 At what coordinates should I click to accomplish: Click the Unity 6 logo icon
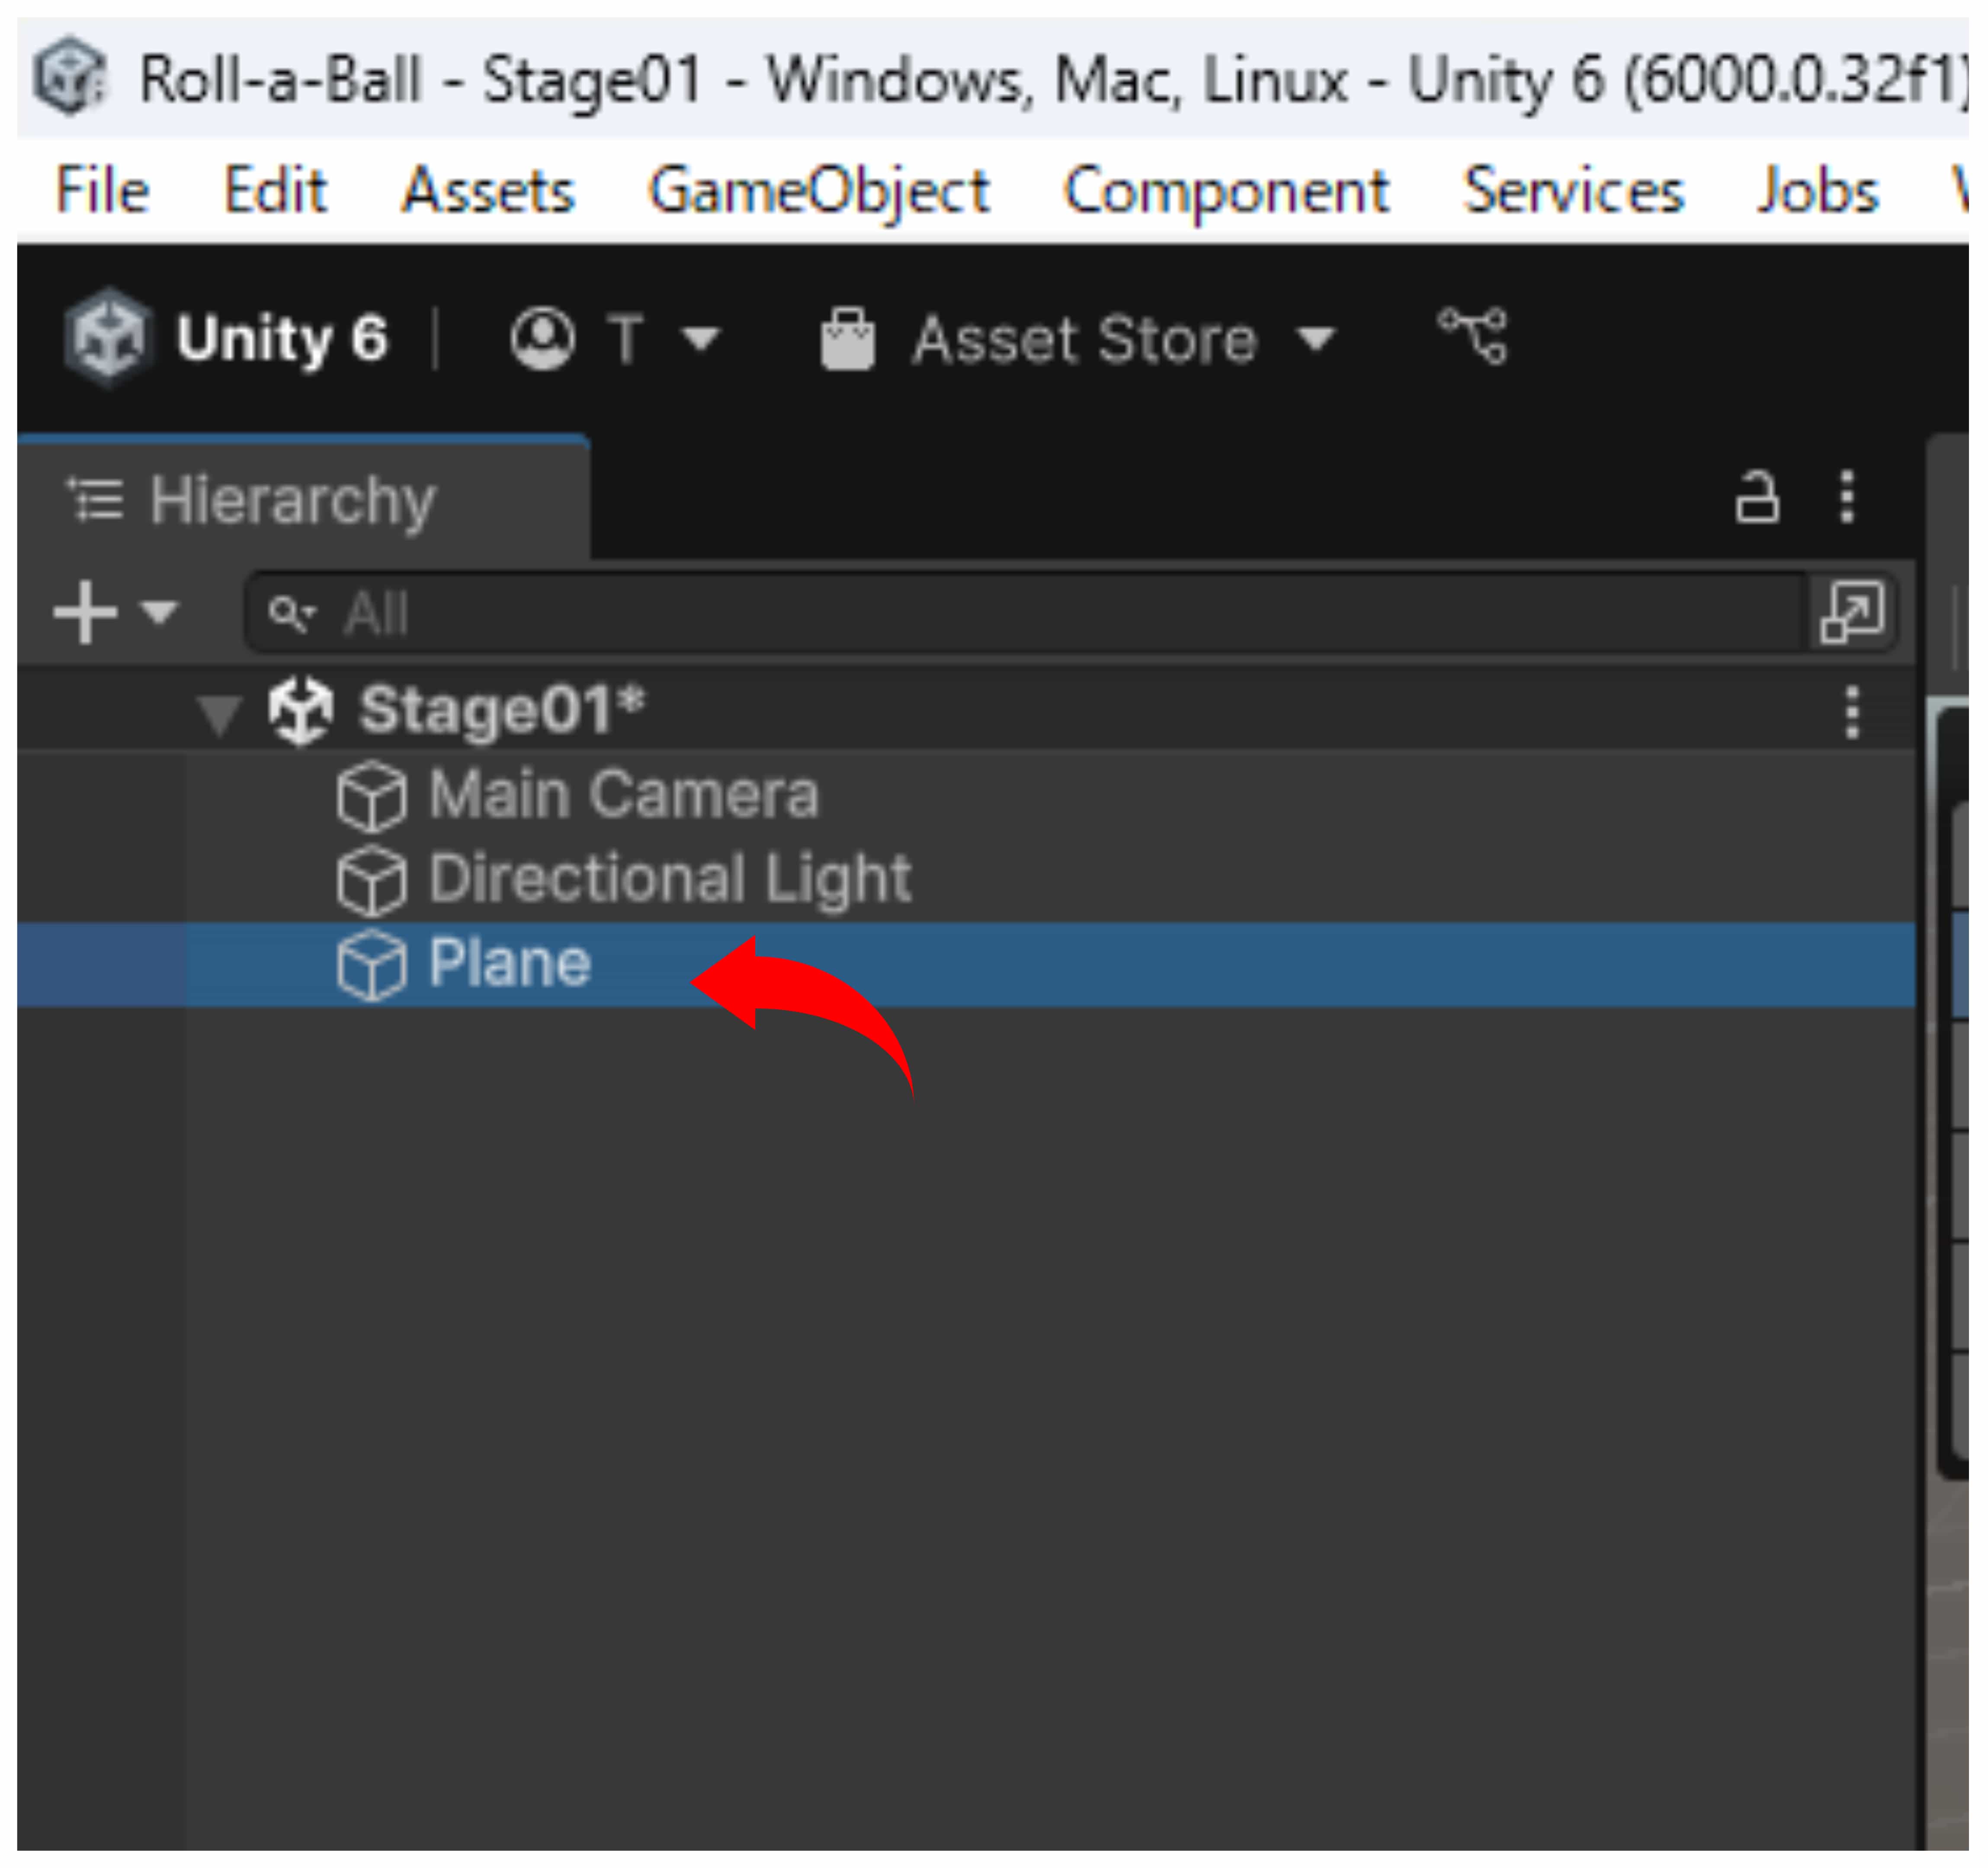tap(108, 337)
